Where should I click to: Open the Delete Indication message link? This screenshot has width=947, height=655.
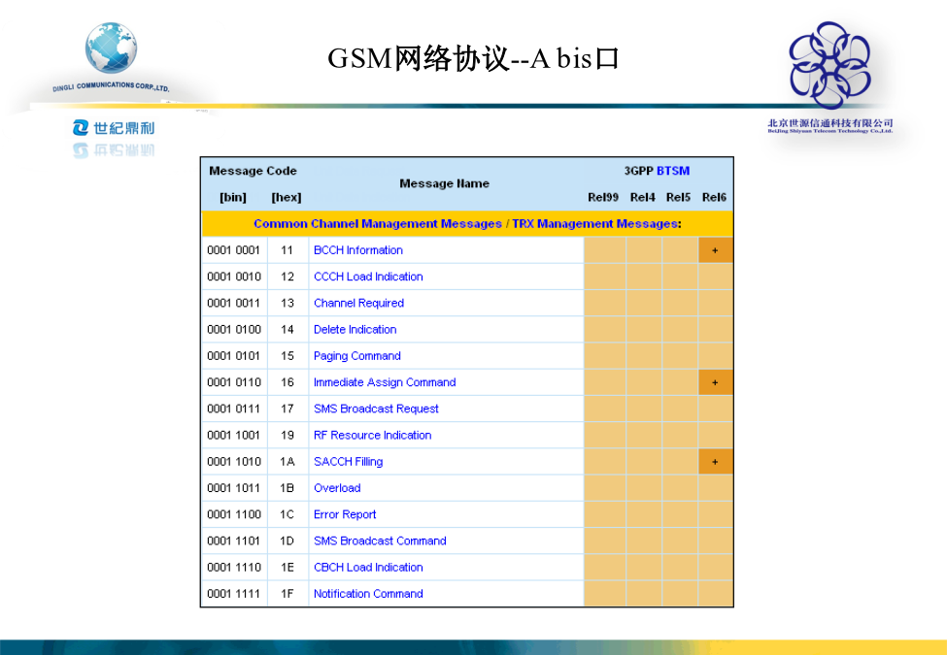pyautogui.click(x=355, y=330)
